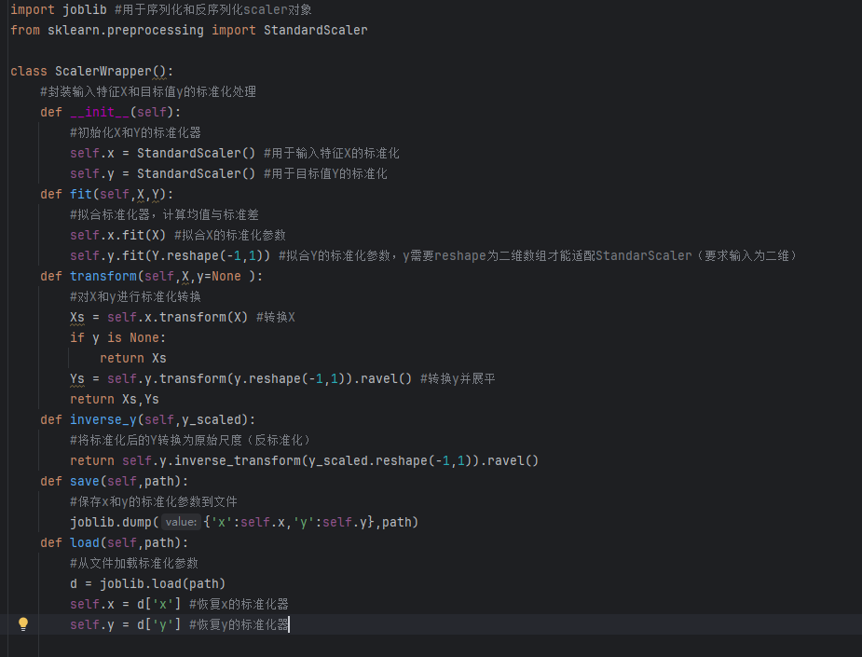Click 'import joblib' on the first line
This screenshot has height=657, width=862.
click(59, 9)
